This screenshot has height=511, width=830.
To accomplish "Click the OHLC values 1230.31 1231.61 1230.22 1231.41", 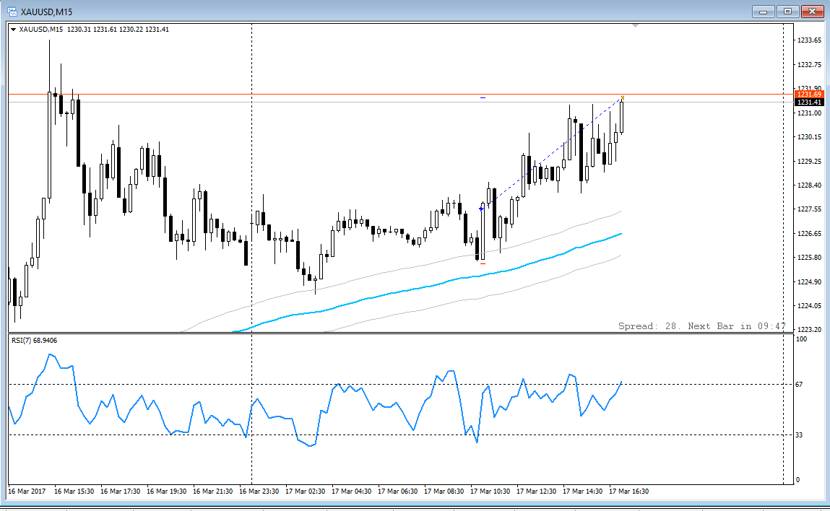I will (x=118, y=30).
